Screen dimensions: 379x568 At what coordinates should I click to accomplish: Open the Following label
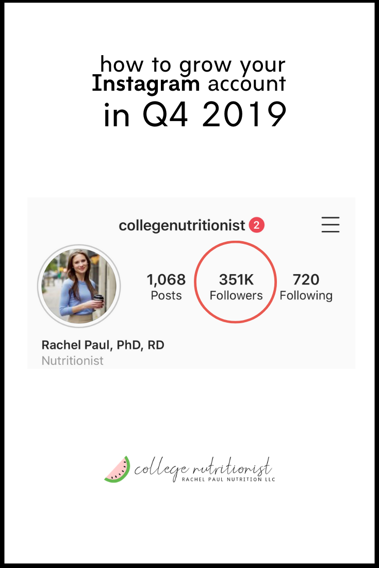click(306, 296)
